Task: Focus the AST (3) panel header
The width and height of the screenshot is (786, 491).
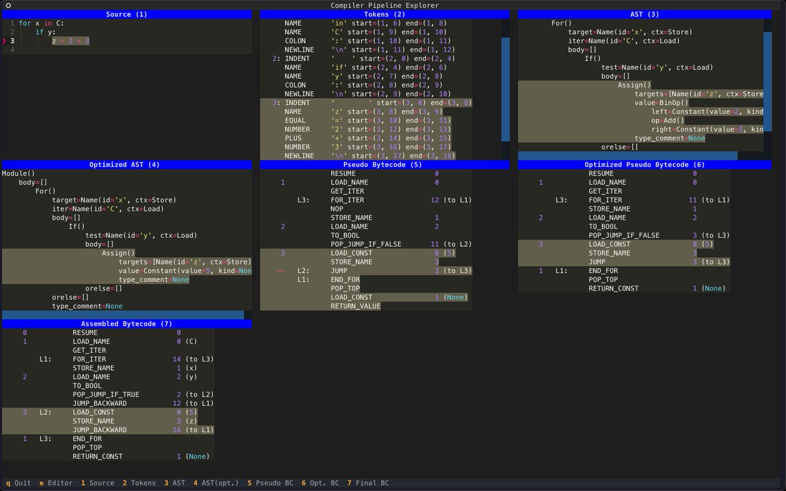Action: 645,14
